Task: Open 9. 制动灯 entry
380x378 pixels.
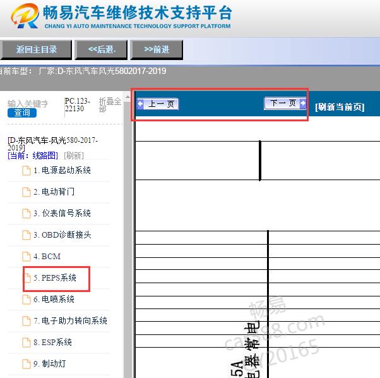Action: (x=50, y=364)
